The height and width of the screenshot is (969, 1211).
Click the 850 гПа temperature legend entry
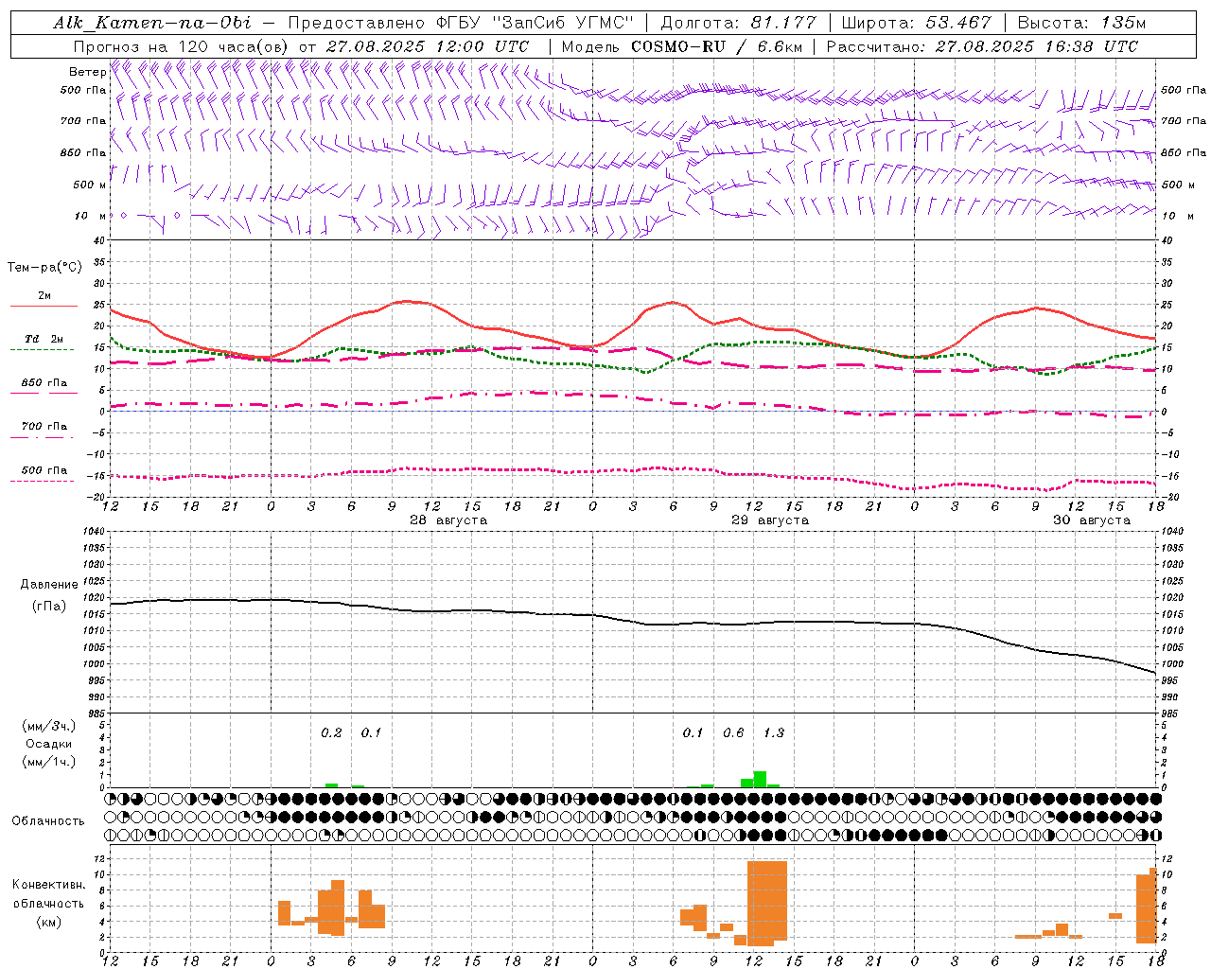coord(44,383)
